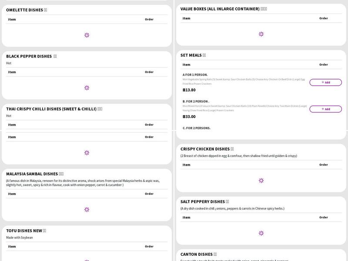Add 'B. for 2 person' set meal
Viewport: 348px width, 261px height.
[325, 109]
